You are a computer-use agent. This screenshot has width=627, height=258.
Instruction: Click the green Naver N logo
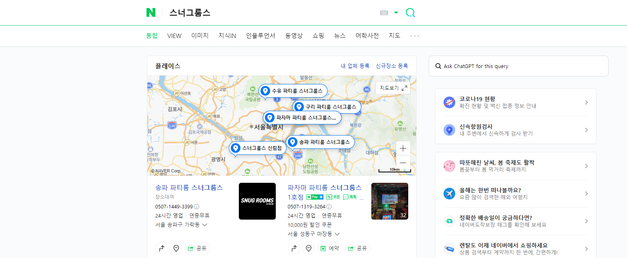(x=151, y=12)
